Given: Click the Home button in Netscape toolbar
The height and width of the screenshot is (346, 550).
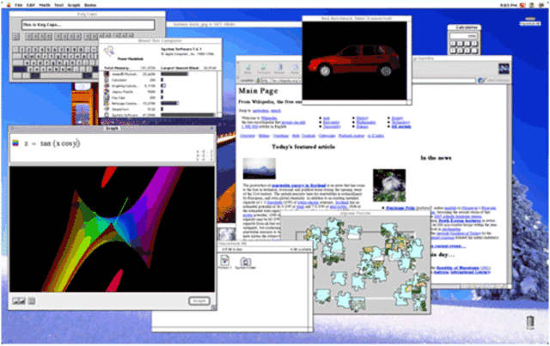Looking at the screenshot, I should click(x=295, y=69).
